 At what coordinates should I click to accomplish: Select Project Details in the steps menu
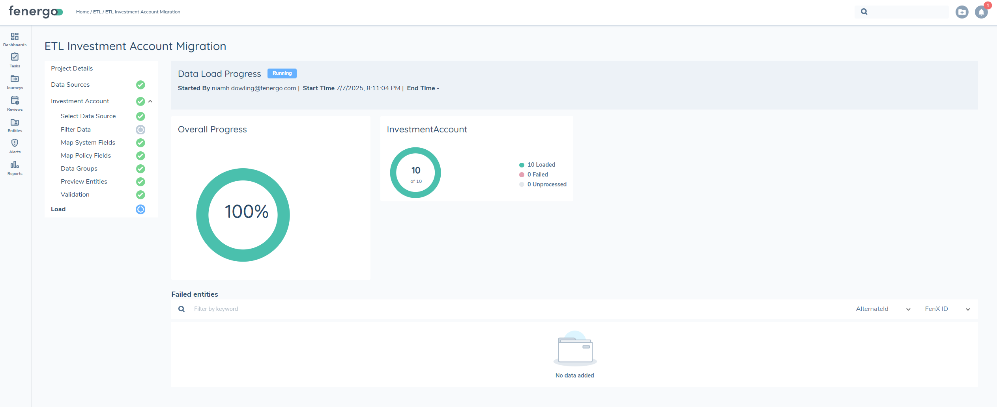pos(72,68)
